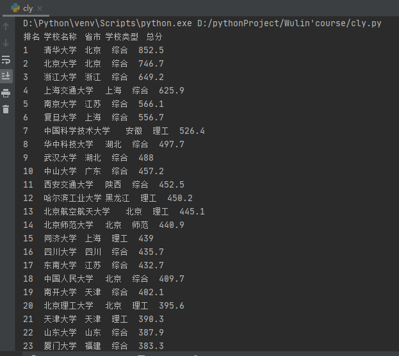Toggle scroll to end of console output
Viewport: 399px width, 356px height.
[6, 76]
